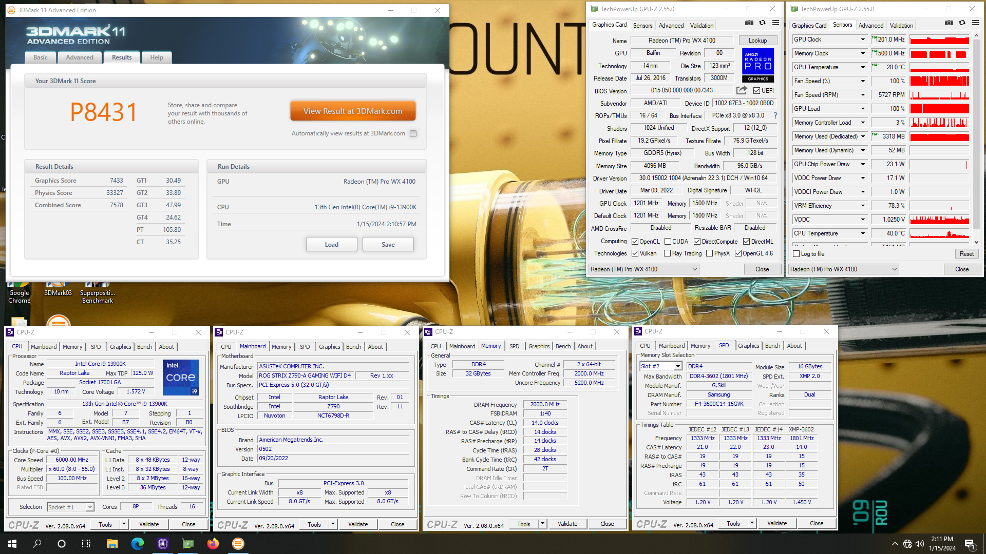Open Socket #1 selection dropdown in CPU-Z
The width and height of the screenshot is (986, 554).
[71, 507]
